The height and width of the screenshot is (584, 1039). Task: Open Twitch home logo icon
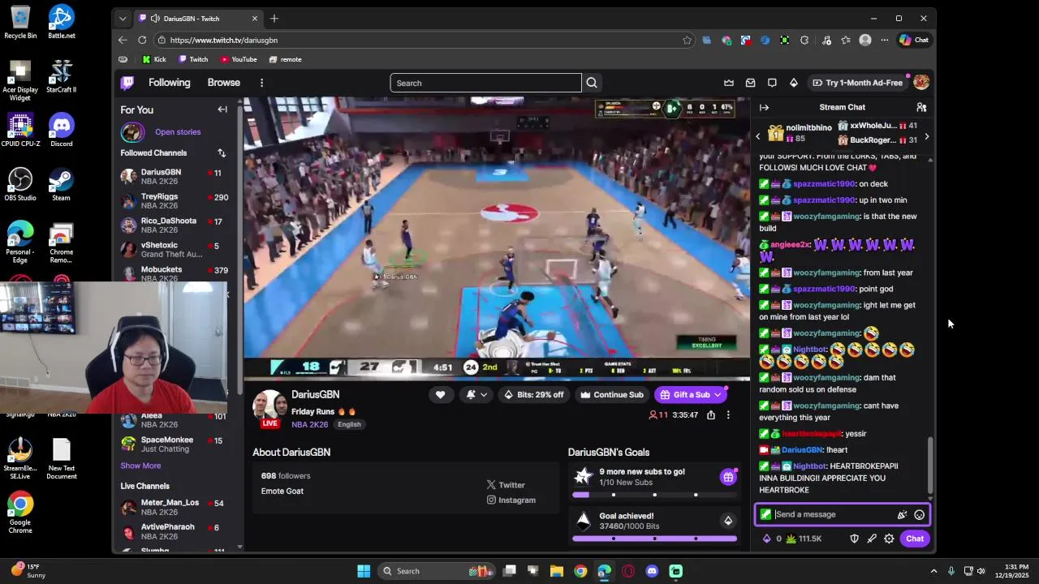tap(127, 83)
